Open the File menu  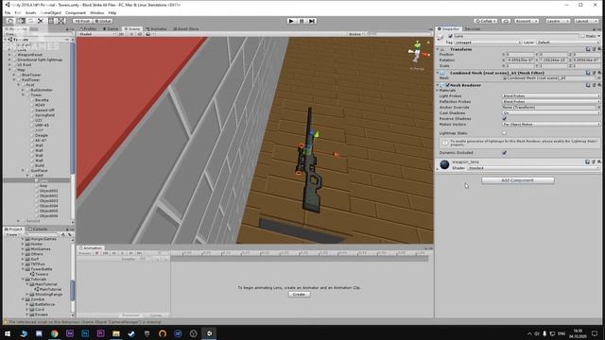pos(8,12)
